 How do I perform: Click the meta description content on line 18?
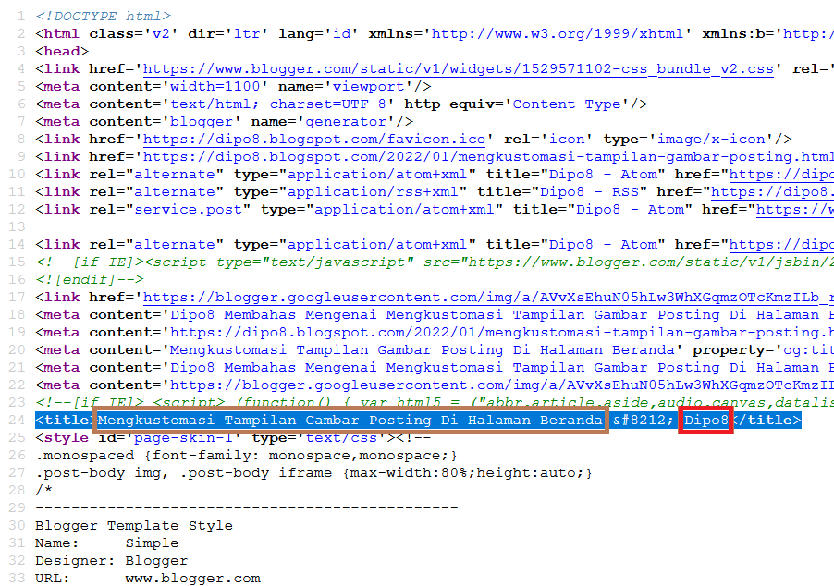pos(499,315)
